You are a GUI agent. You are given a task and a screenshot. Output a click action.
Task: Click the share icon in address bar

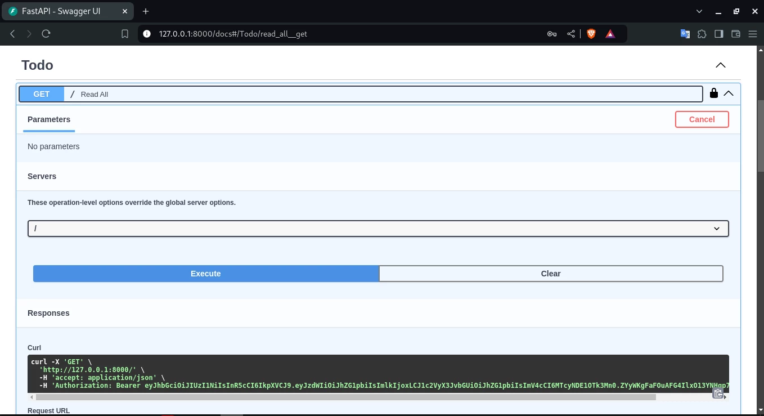point(571,34)
